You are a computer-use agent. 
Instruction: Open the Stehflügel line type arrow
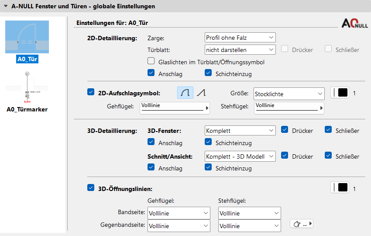pos(321,108)
